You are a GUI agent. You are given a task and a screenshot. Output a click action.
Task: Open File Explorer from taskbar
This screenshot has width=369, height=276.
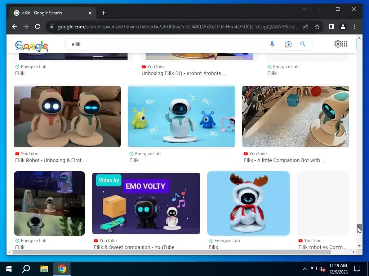[44, 269]
